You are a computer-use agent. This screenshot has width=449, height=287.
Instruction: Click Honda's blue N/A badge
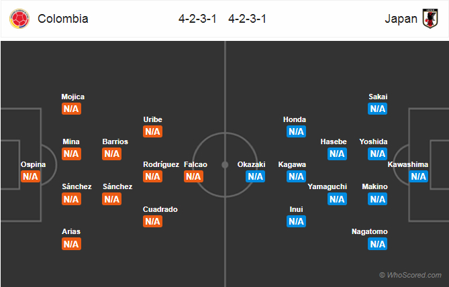296,131
